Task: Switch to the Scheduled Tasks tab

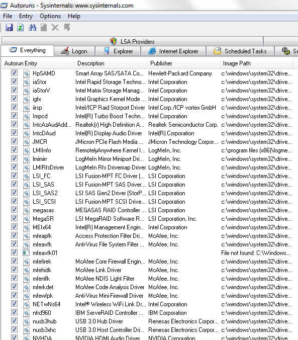Action: (240, 51)
